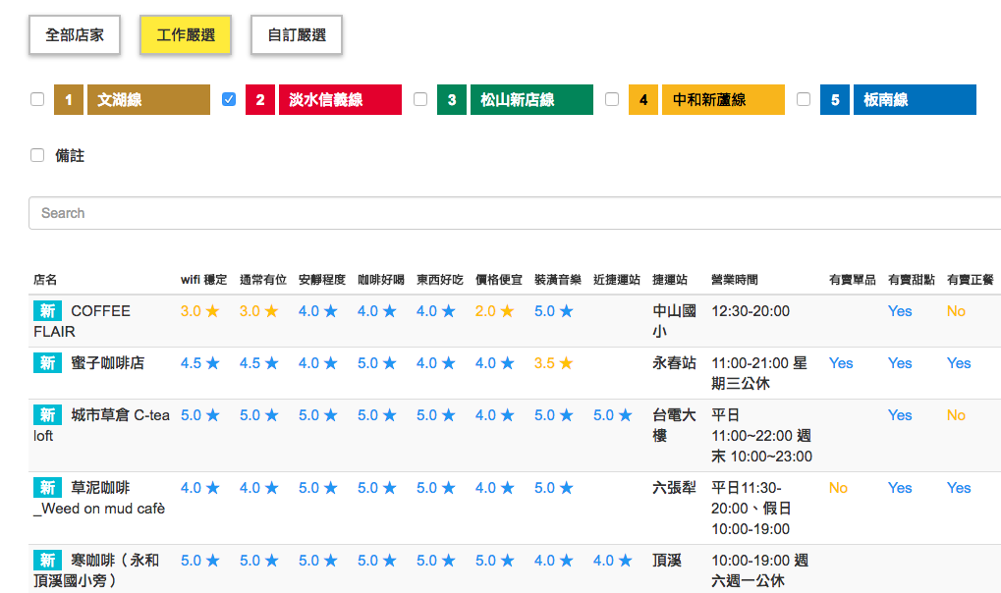
Task: Click the 中和新蘆線 yellow label
Action: 723,99
